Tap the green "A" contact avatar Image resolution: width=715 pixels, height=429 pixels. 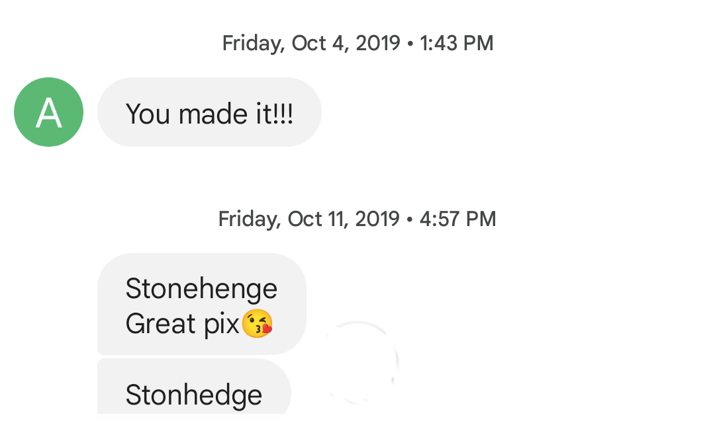tap(48, 112)
